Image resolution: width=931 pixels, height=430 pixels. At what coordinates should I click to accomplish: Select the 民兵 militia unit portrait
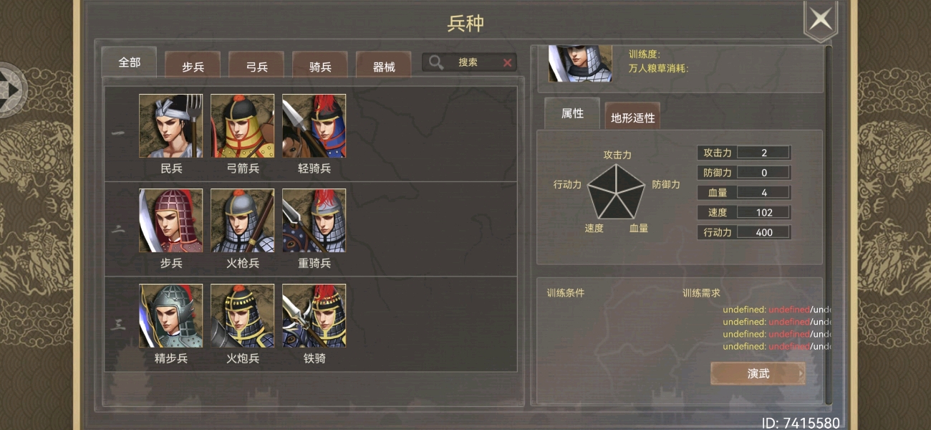(x=170, y=125)
